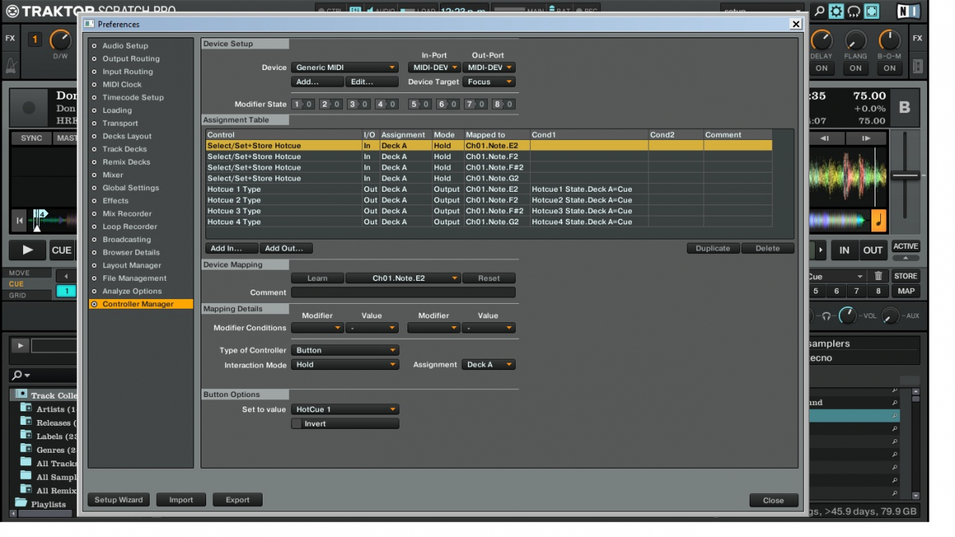Click the orange key note icon
The image size is (955, 537).
point(879,220)
